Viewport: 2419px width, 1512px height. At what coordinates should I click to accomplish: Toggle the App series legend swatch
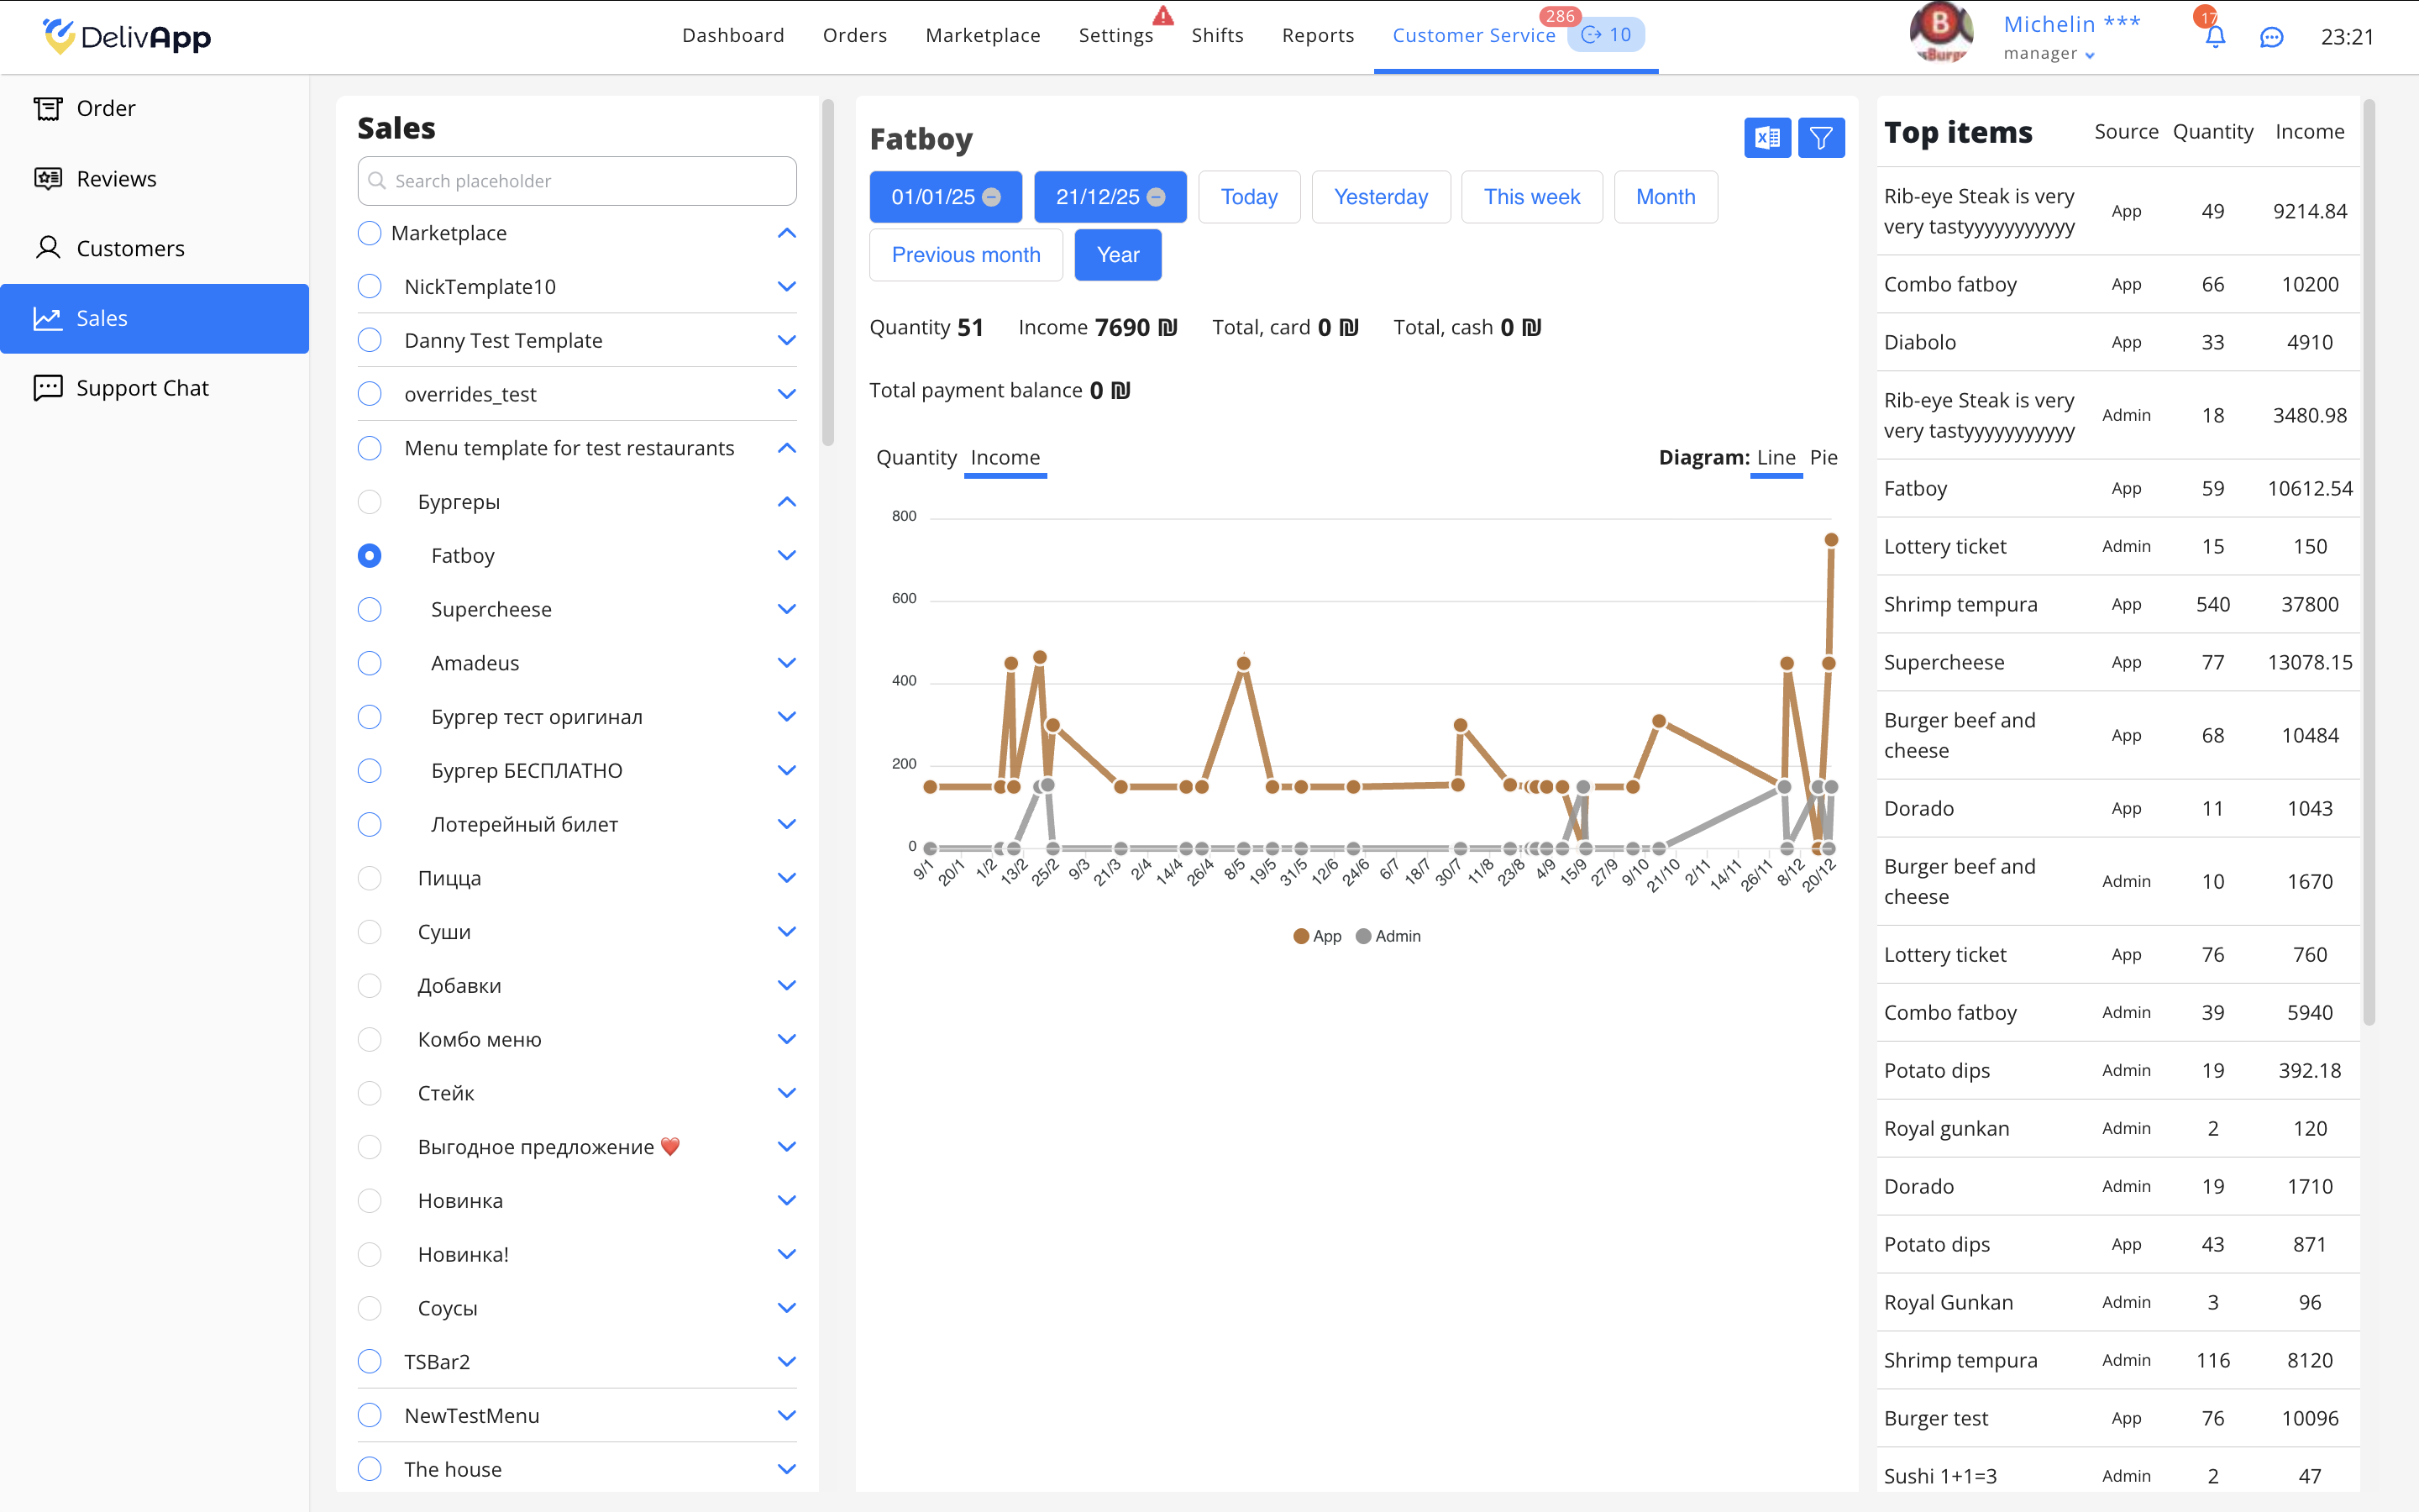(1300, 936)
